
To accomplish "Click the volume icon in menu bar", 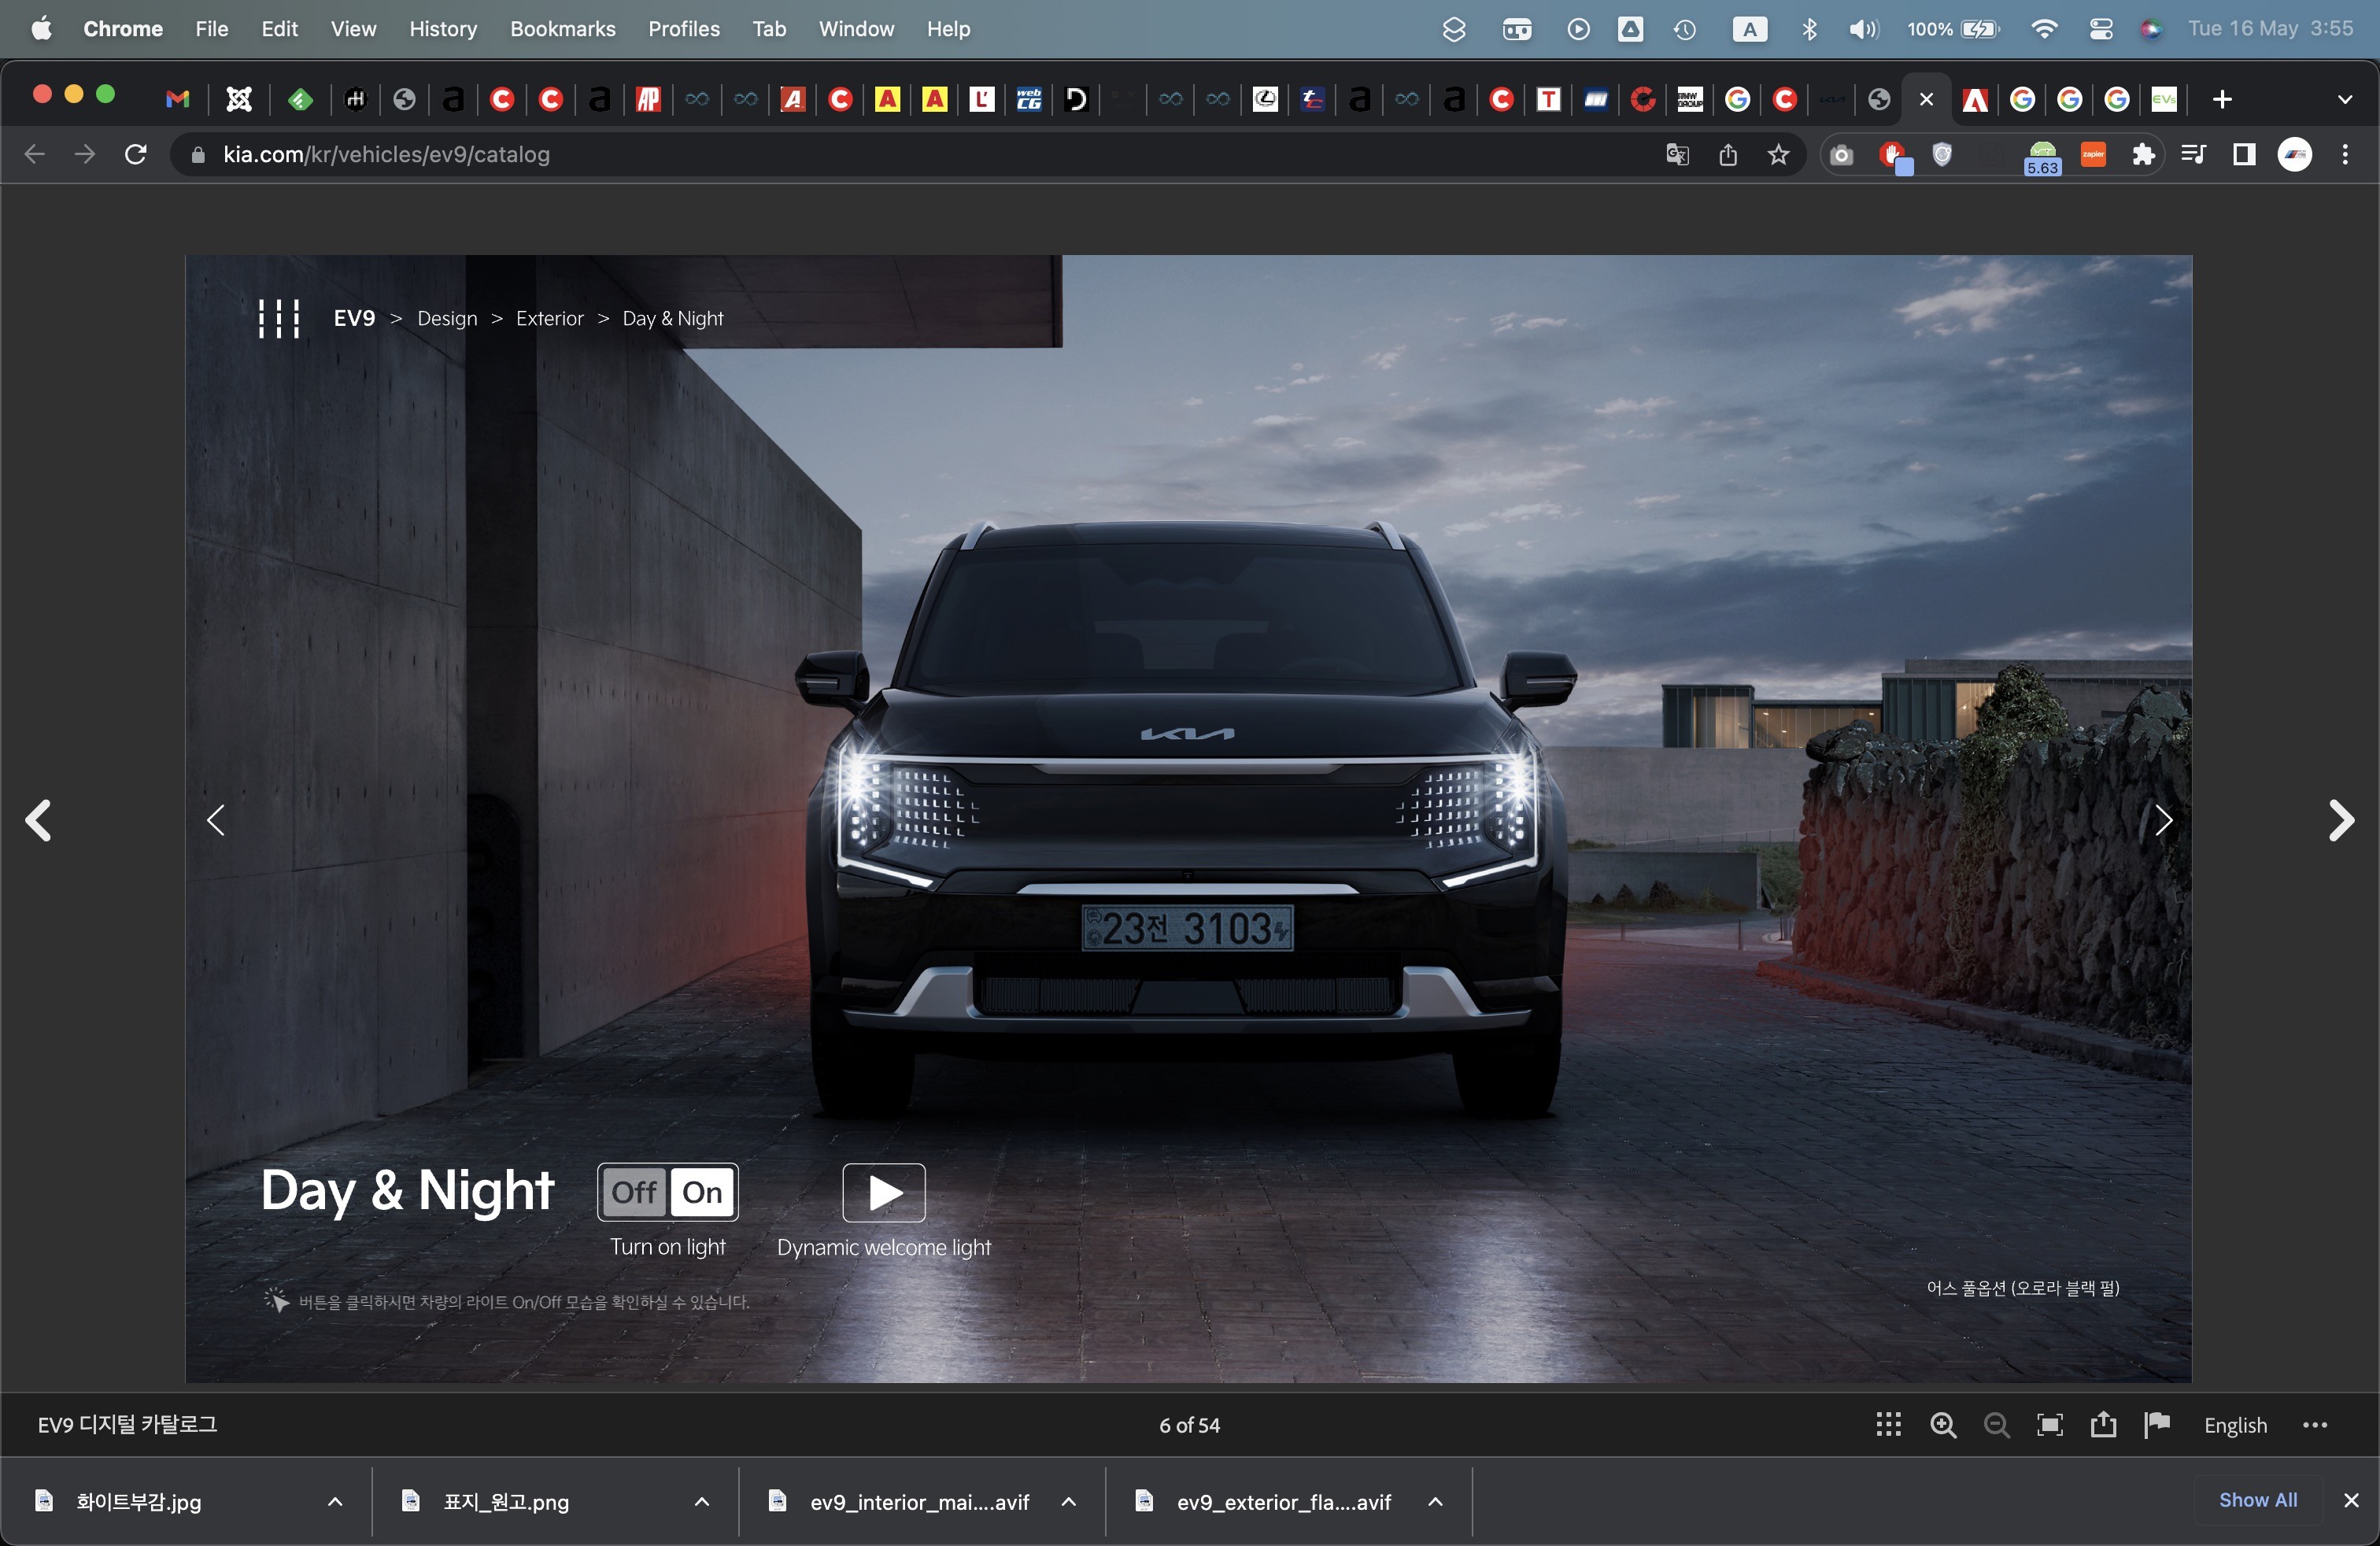I will click(x=1863, y=29).
